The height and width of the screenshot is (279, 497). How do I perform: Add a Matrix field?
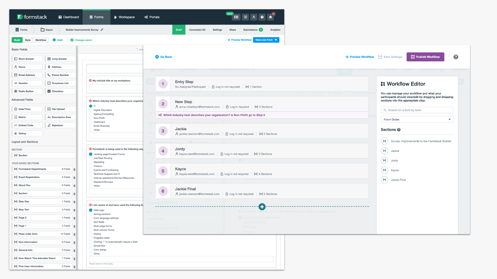pyautogui.click(x=27, y=117)
